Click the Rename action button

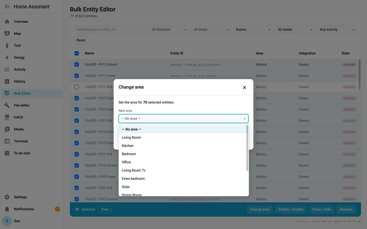click(346, 209)
